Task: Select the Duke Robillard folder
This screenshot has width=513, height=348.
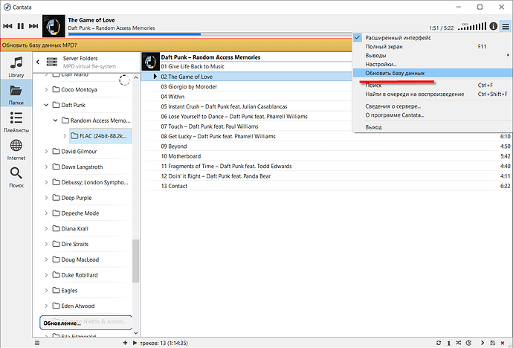Action: pyautogui.click(x=75, y=274)
